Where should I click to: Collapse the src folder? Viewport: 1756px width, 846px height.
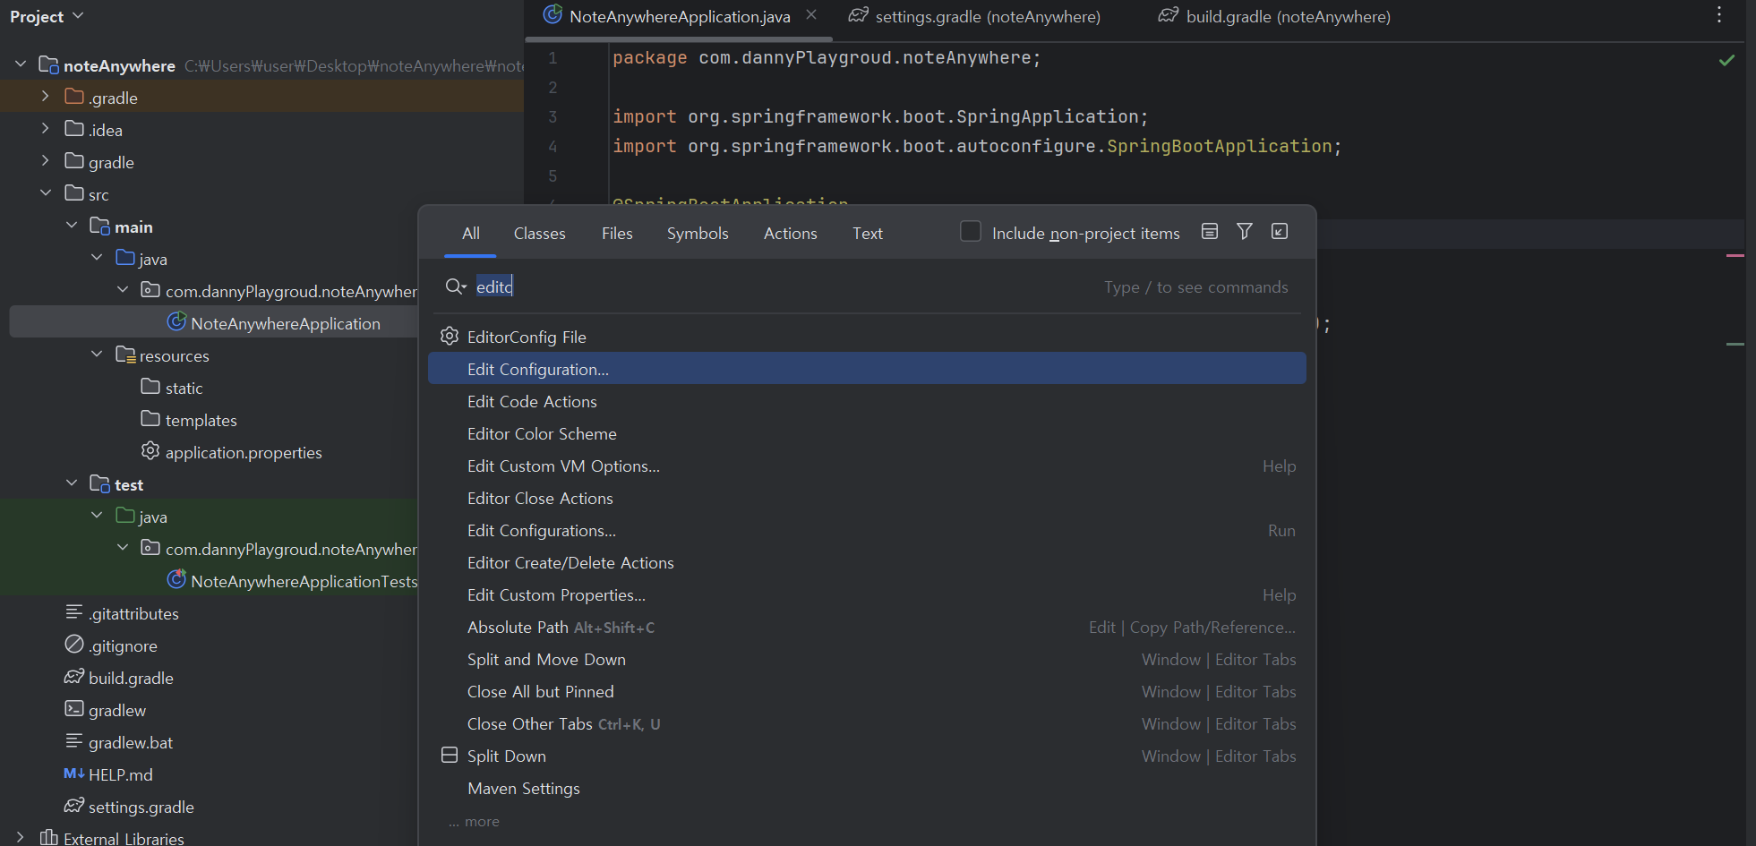(46, 193)
